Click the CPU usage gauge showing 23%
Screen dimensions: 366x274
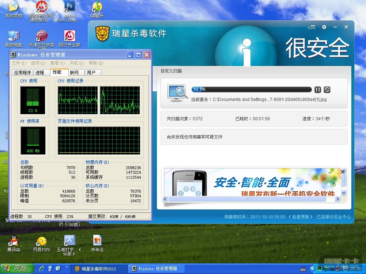pos(33,100)
